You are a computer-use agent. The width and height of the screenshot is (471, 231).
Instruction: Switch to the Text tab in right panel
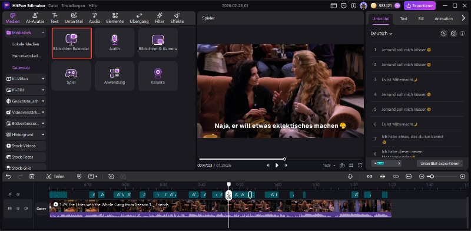pos(404,19)
